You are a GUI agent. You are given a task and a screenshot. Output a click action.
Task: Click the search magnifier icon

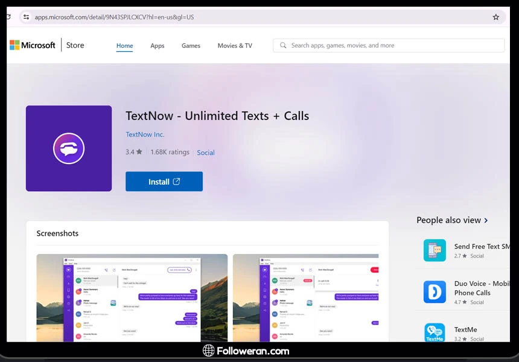[x=282, y=45]
